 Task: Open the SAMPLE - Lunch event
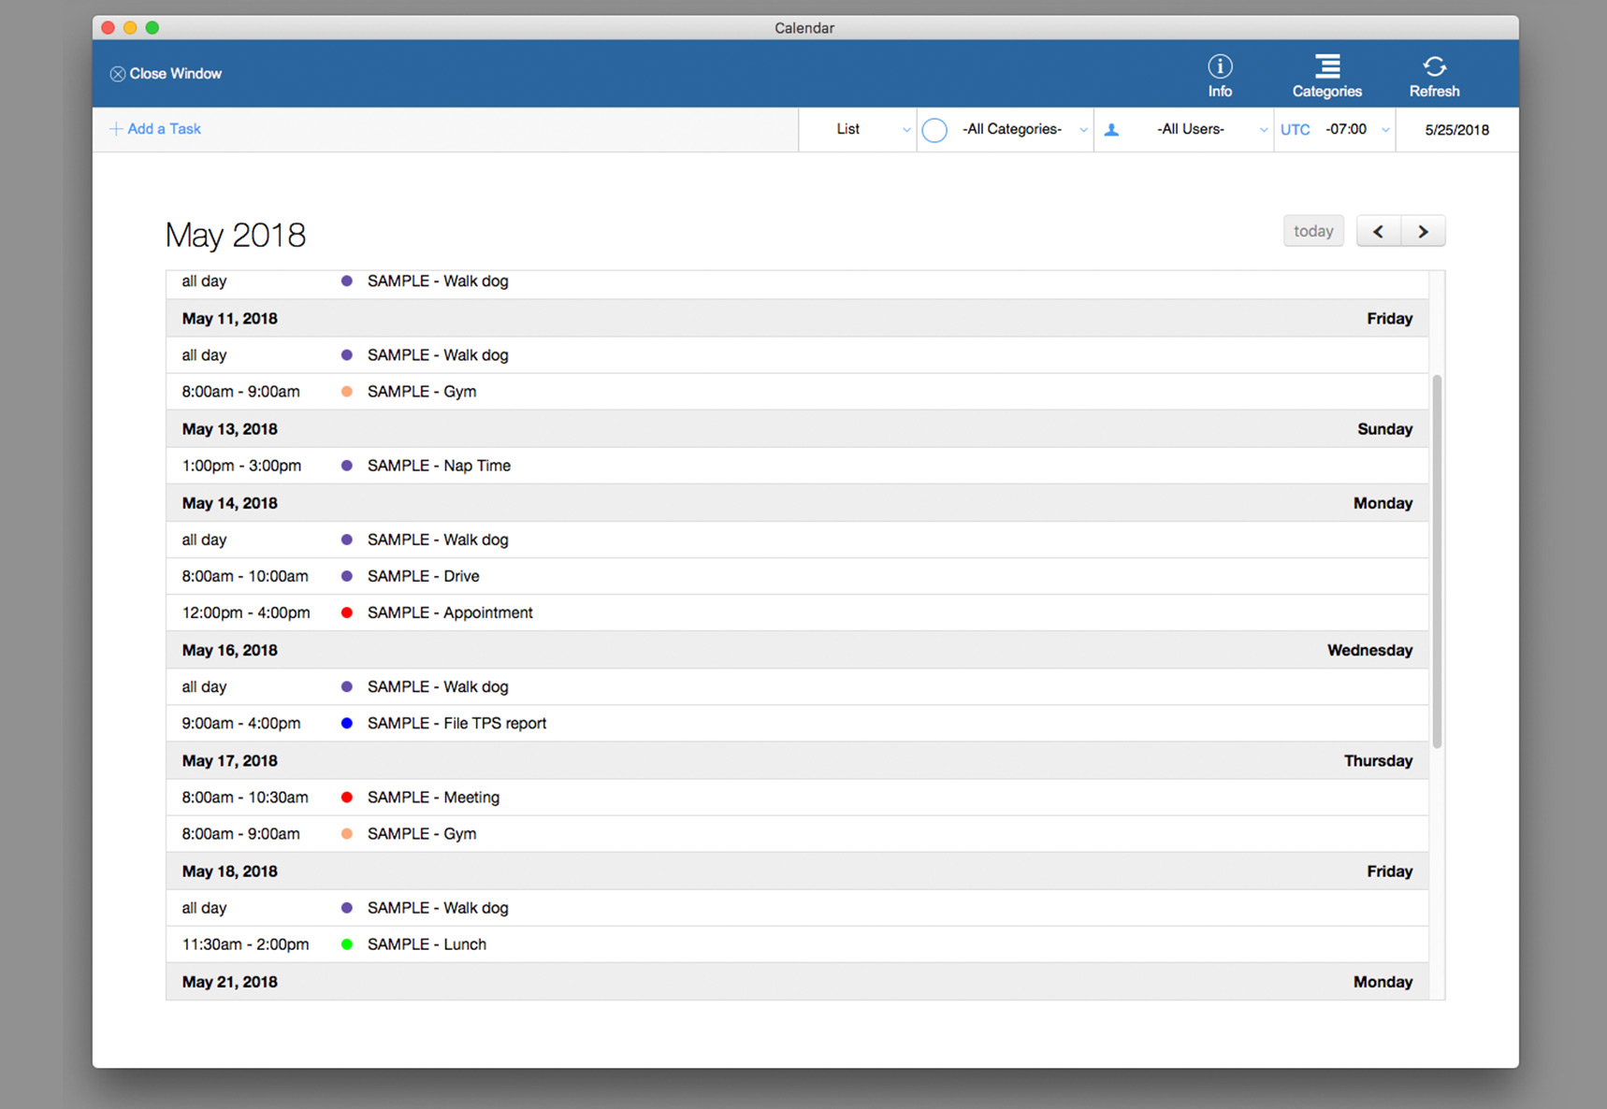tap(427, 944)
